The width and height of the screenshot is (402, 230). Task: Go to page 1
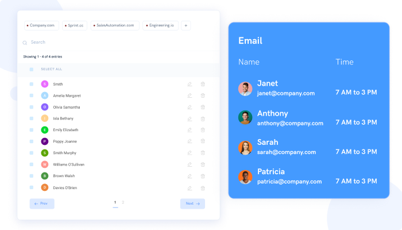[115, 202]
